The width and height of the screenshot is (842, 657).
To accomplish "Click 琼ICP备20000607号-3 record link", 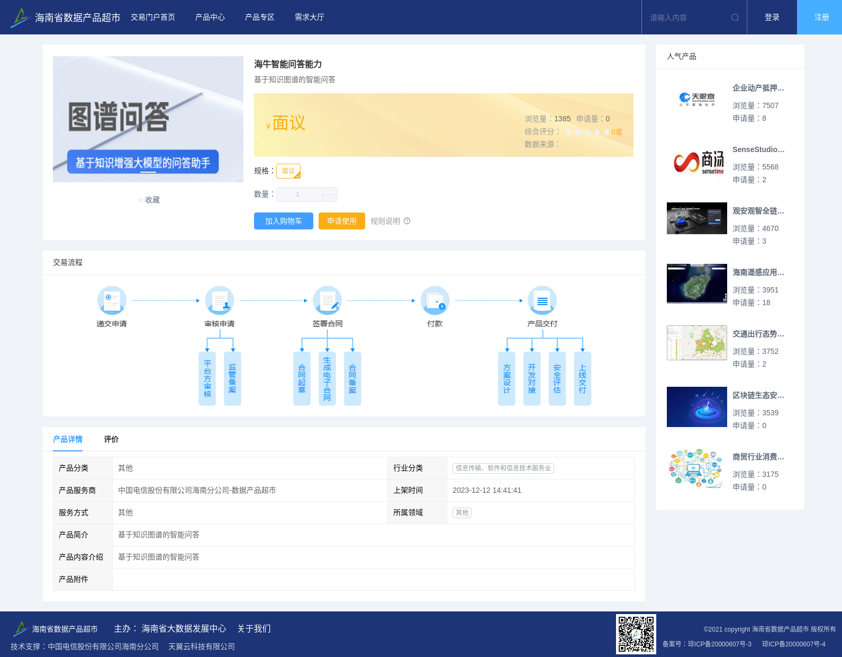I will [x=720, y=644].
